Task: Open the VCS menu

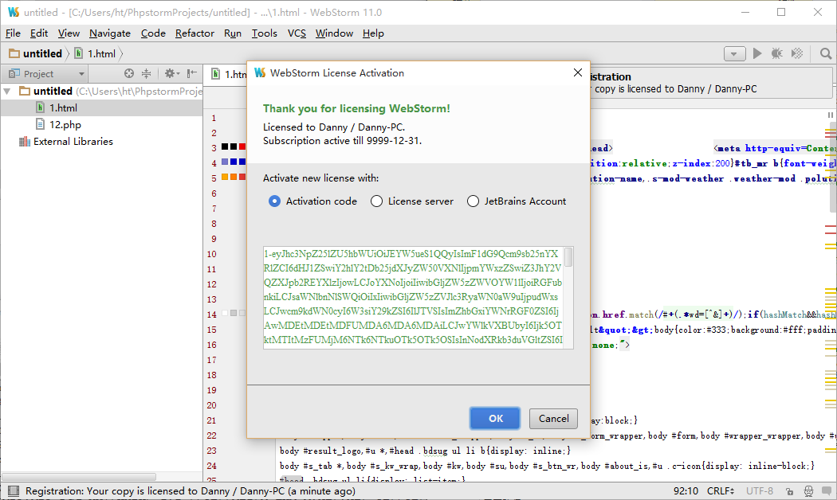Action: tap(297, 33)
